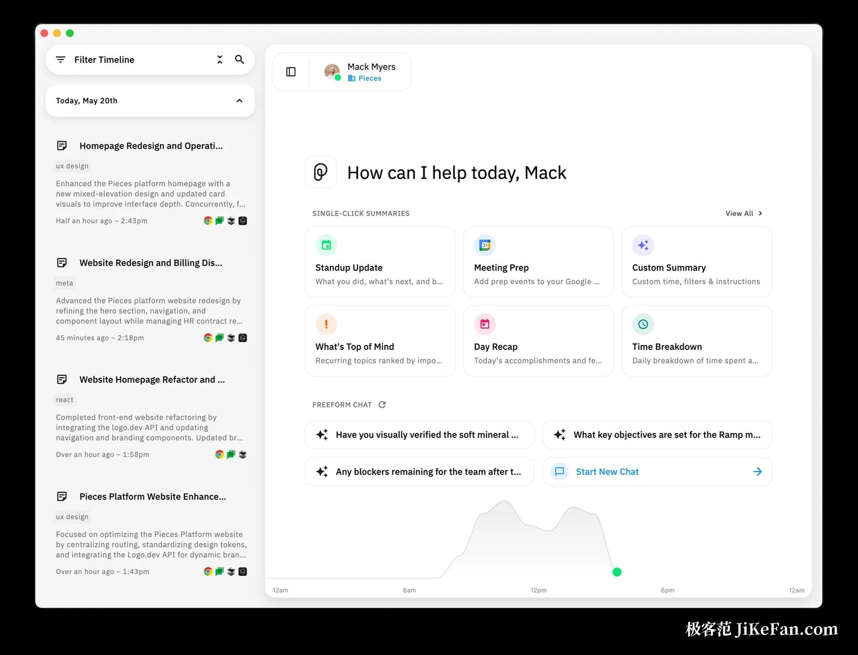This screenshot has height=655, width=858.
Task: Open the Homepage Redesign and Operati... note icon
Action: coord(62,146)
